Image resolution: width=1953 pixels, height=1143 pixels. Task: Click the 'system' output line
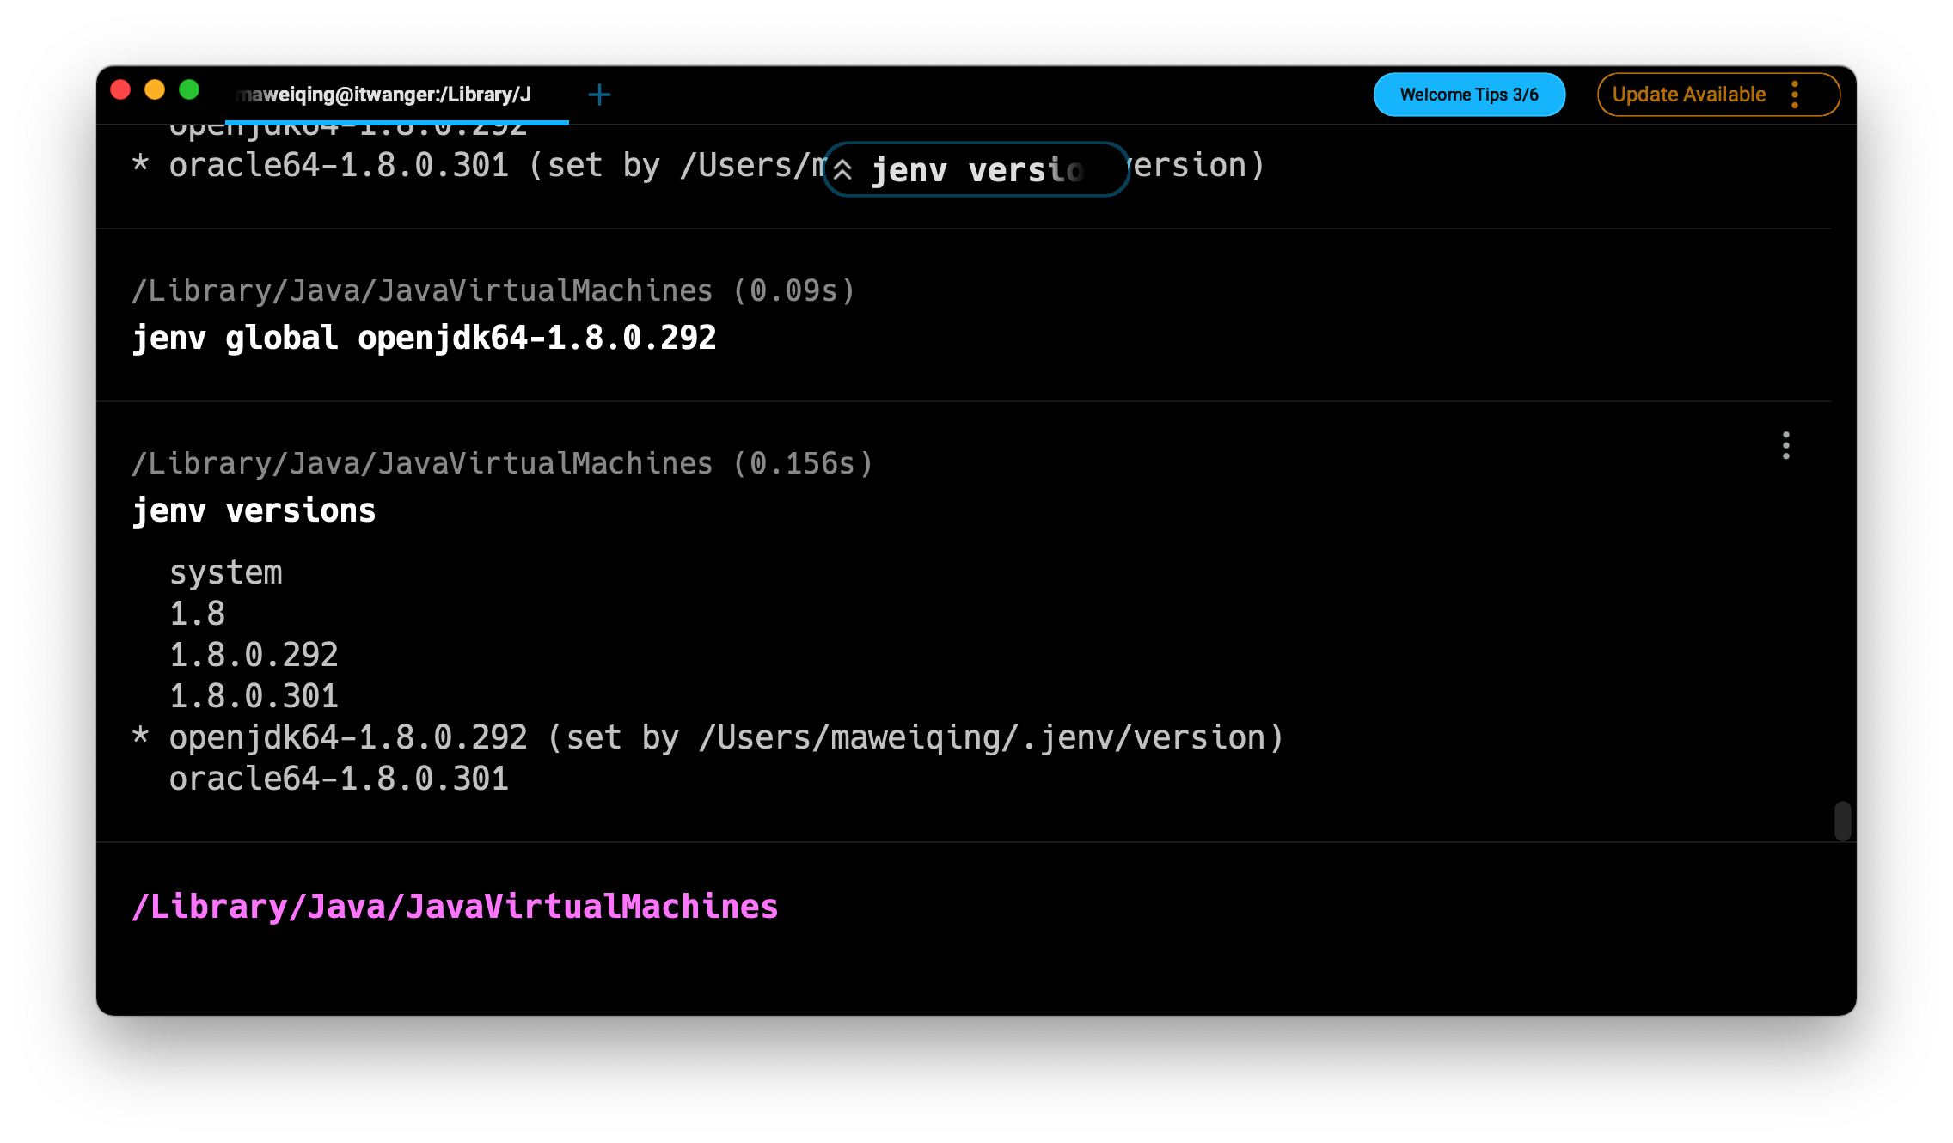point(226,572)
